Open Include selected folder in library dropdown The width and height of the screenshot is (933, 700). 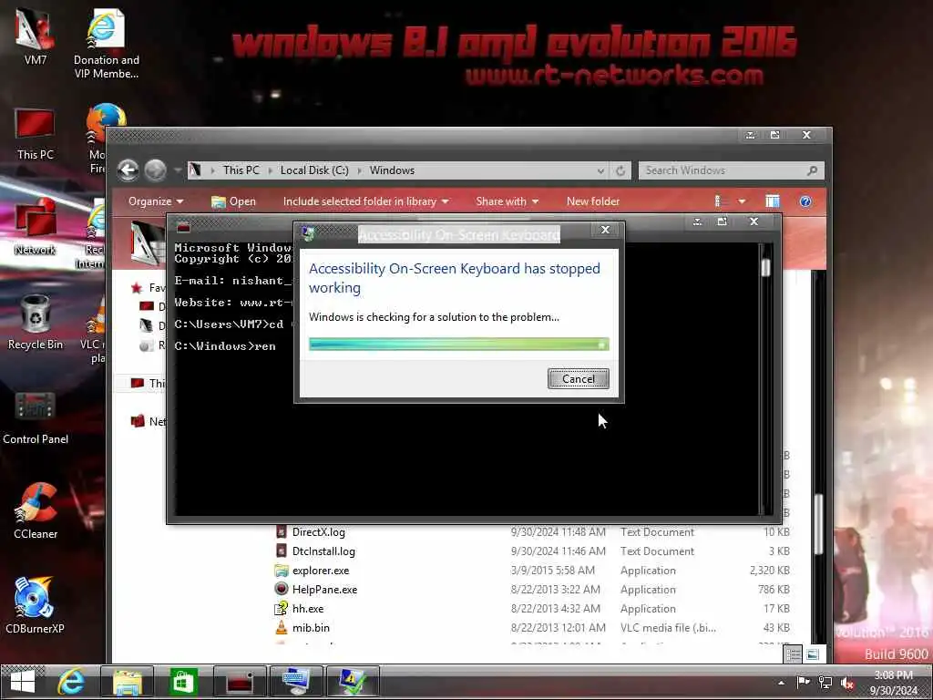pyautogui.click(x=366, y=201)
